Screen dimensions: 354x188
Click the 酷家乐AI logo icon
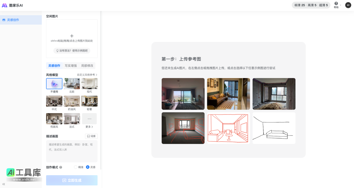[5, 5]
